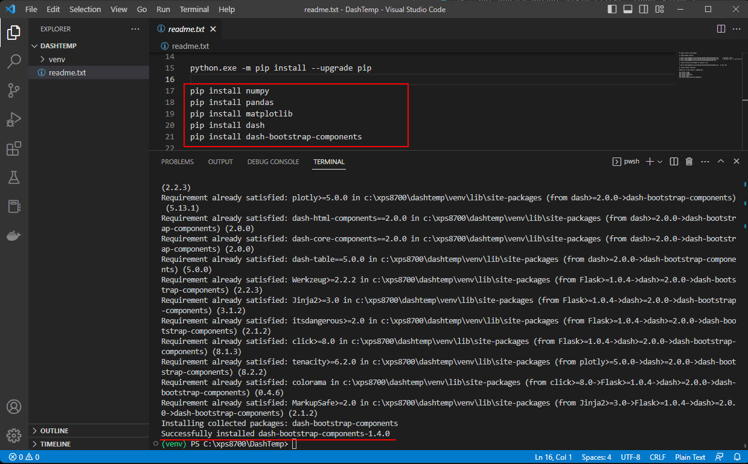Click the feedback icon in the status bar
This screenshot has width=748, height=464.
click(x=719, y=457)
